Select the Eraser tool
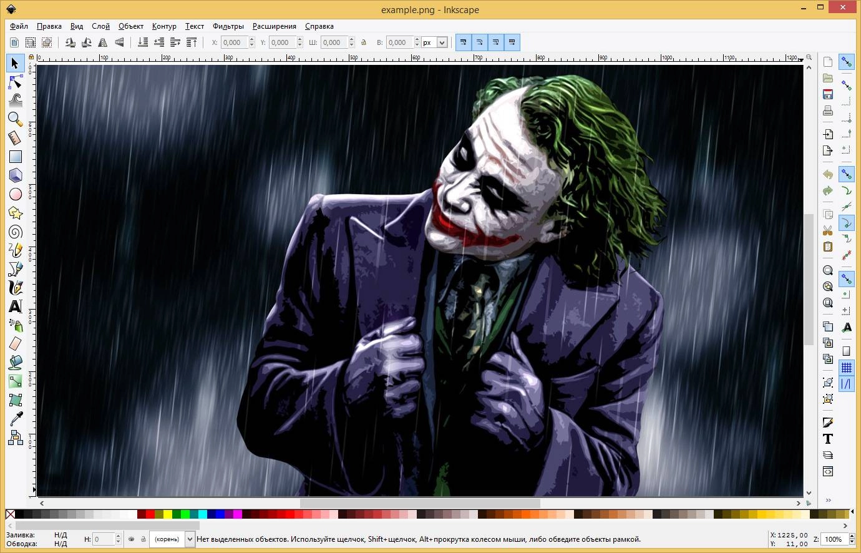Image resolution: width=861 pixels, height=553 pixels. pyautogui.click(x=15, y=344)
